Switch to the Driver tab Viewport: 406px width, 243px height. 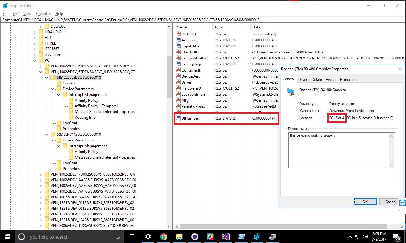point(303,80)
